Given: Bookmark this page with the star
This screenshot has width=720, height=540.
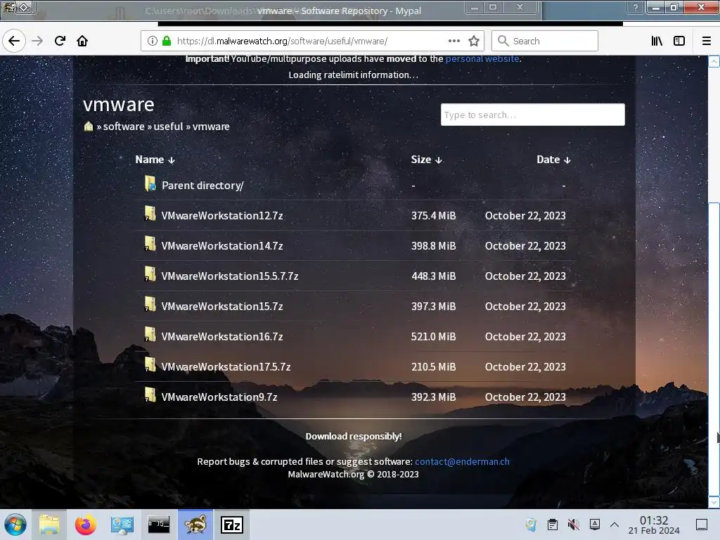Looking at the screenshot, I should tap(474, 41).
